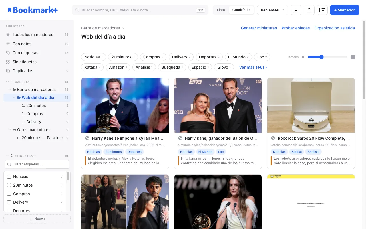Click the + Nueva tag button
The image size is (366, 229).
pos(37,219)
